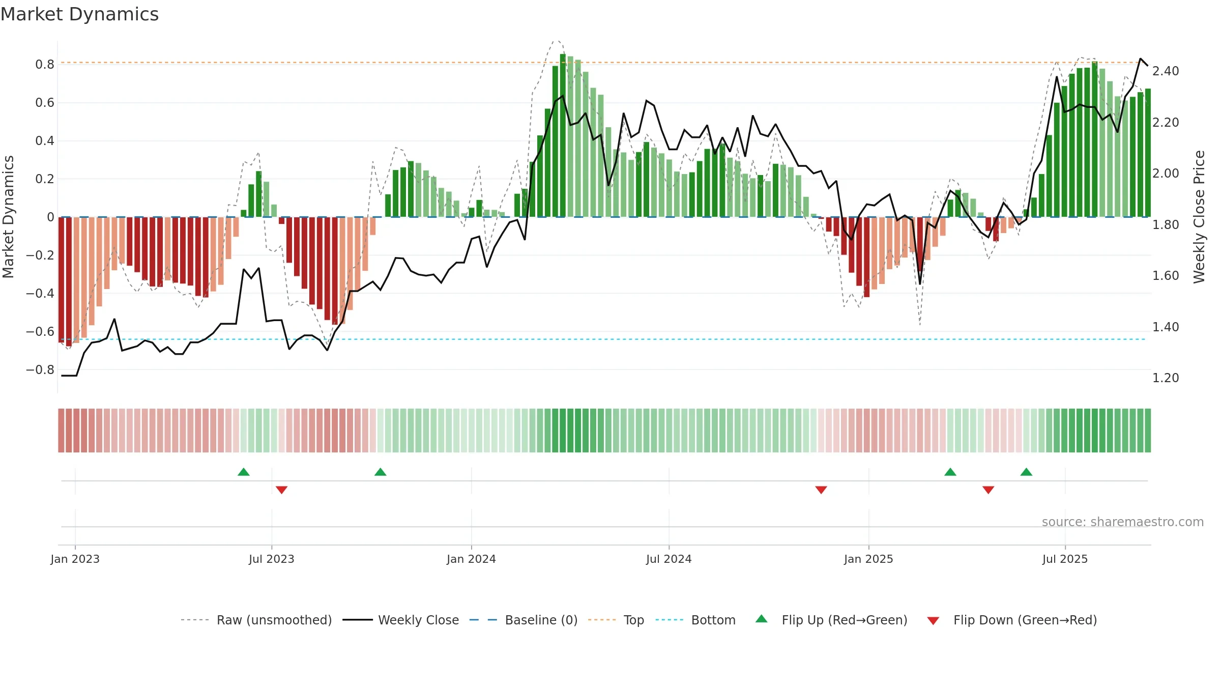The width and height of the screenshot is (1221, 687).
Task: Click the 0.8 left axis label
Action: [45, 65]
